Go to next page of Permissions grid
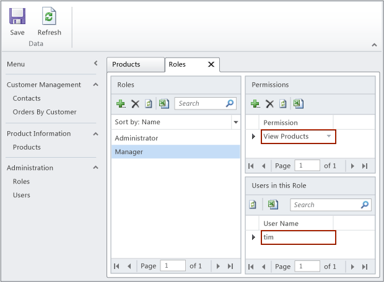 click(x=352, y=166)
